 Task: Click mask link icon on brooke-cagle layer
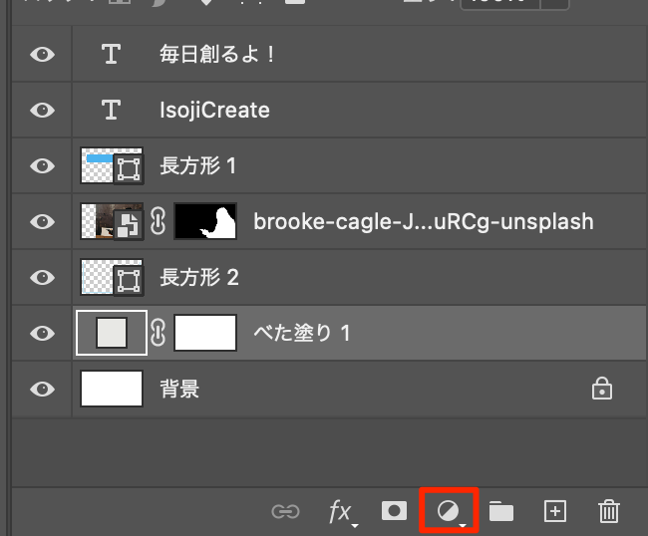click(159, 222)
